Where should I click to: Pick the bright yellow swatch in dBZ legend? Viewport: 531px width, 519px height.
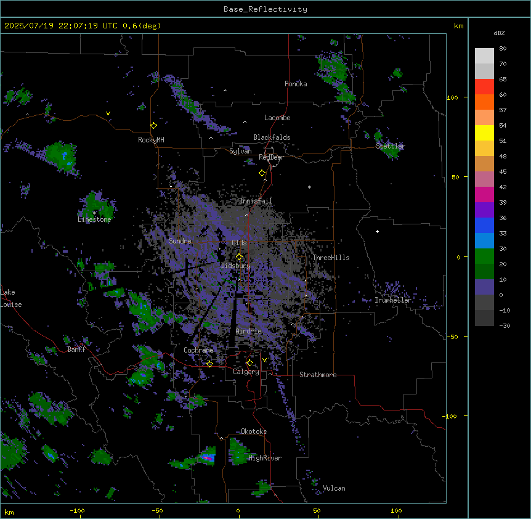[484, 133]
